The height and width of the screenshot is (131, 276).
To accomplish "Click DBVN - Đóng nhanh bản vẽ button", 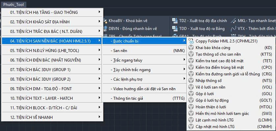I will pos(130,28).
